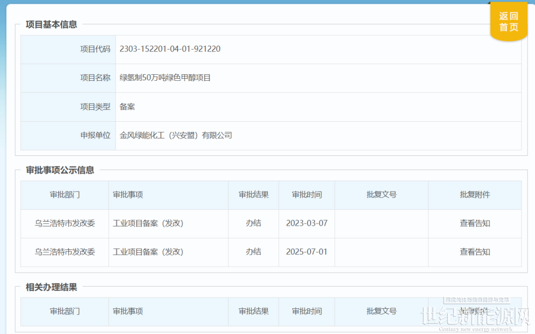Click the 项目基本信息 section heading

pos(52,25)
